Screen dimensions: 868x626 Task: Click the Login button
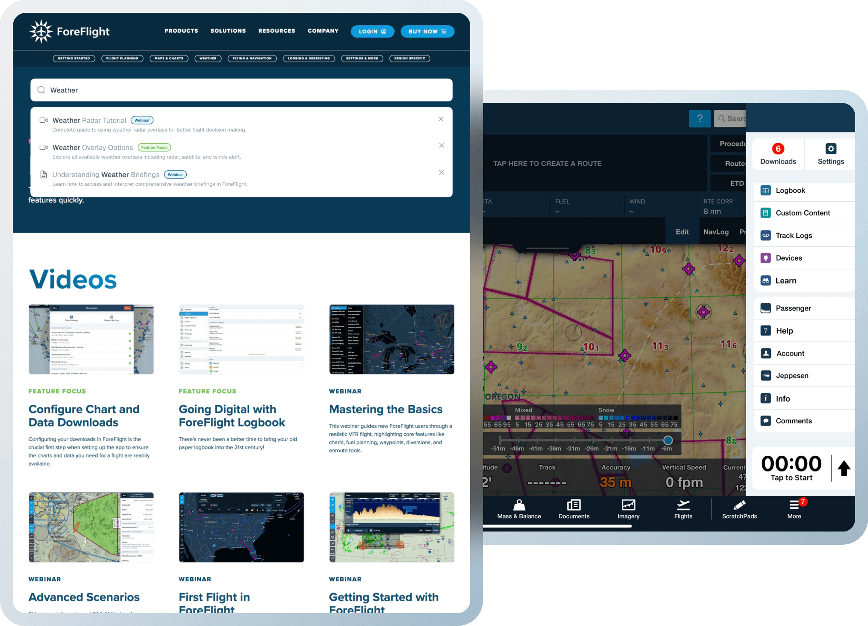(x=372, y=31)
